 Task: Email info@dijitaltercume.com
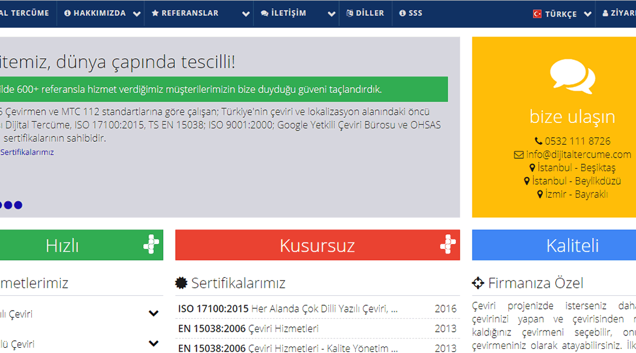pos(578,154)
